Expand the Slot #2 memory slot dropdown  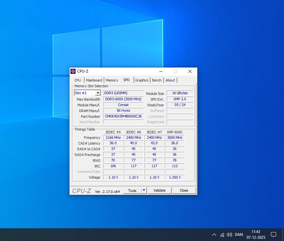click(98, 93)
